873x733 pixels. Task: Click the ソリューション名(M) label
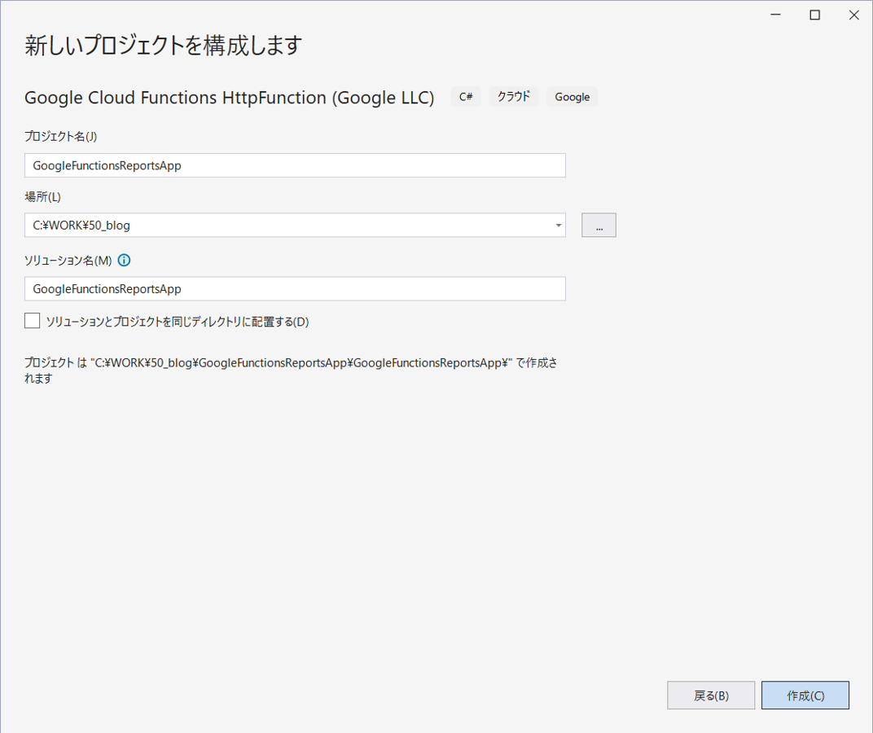(x=68, y=260)
